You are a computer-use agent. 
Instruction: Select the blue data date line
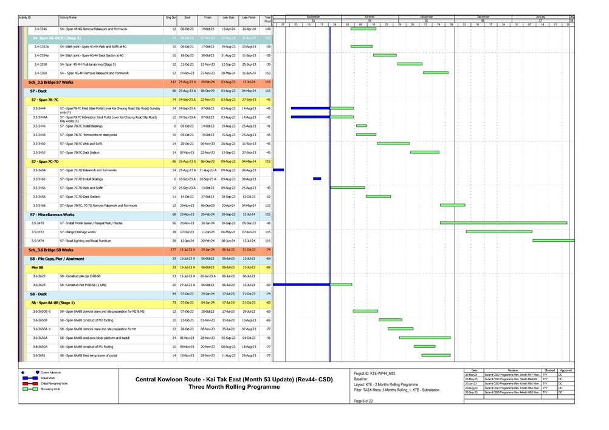coord(329,182)
